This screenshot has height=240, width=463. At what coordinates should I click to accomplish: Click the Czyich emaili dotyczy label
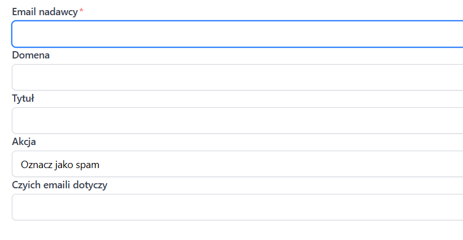tap(60, 185)
